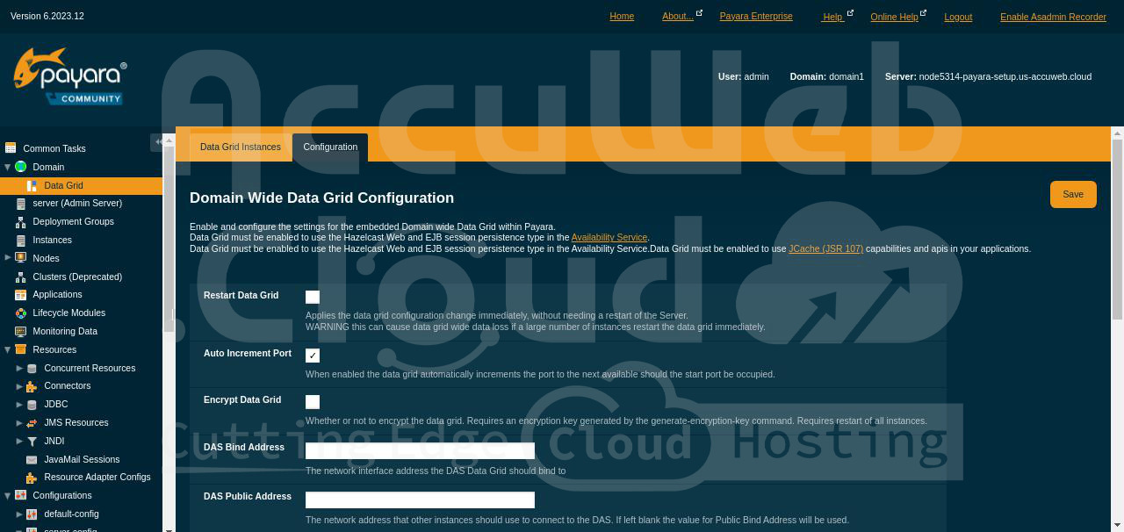Click Enable Asadmin Recorder
The width and height of the screenshot is (1124, 532).
pyautogui.click(x=1053, y=17)
